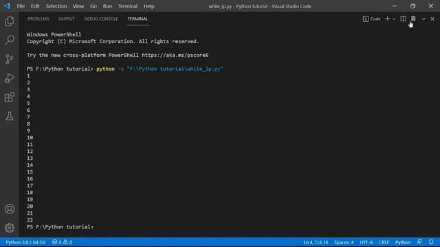
Task: Open the Extensions view
Action: click(x=9, y=97)
